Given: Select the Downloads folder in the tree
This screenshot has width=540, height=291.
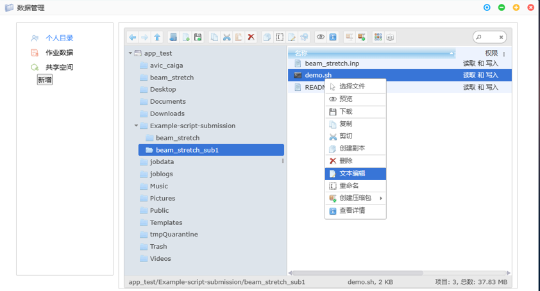Looking at the screenshot, I should 167,113.
